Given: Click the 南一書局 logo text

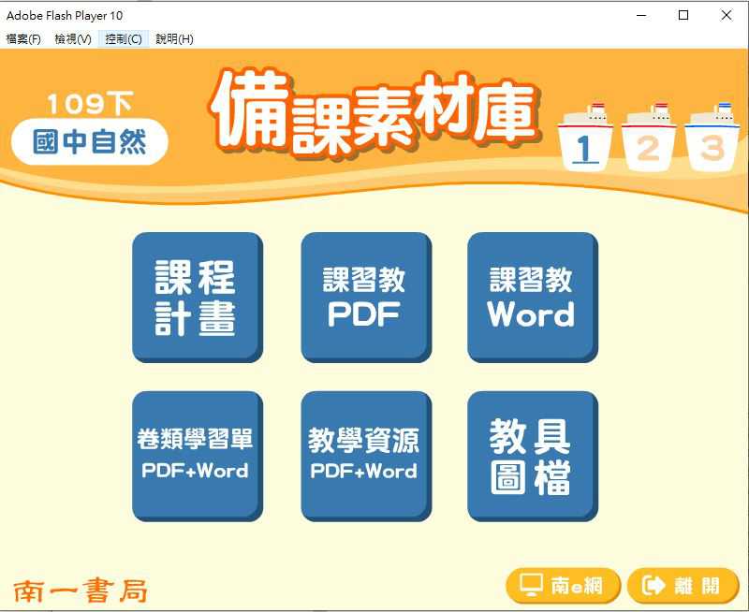Looking at the screenshot, I should (x=80, y=591).
